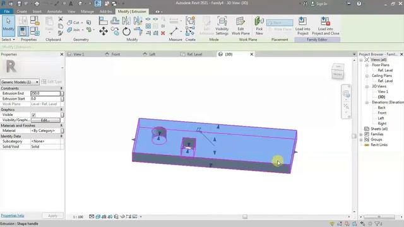Screen dimensions: 404x227
Task: Click Edit Work Plane icon
Action: point(241,26)
